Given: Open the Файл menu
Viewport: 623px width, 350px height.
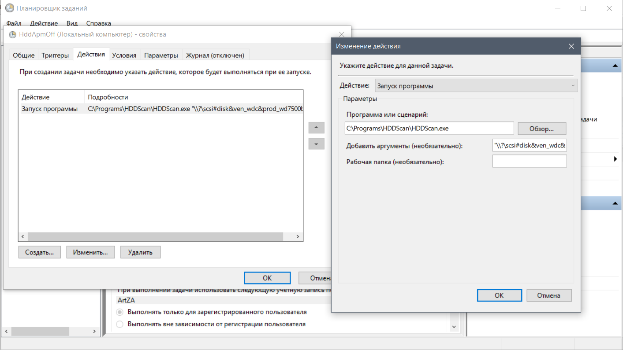Looking at the screenshot, I should 14,23.
